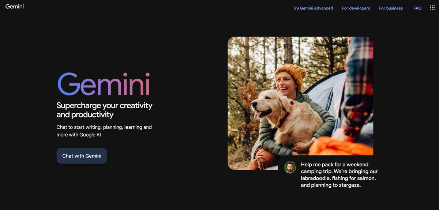
Task: Click the small Gemini logo in header
Action: [x=15, y=7]
